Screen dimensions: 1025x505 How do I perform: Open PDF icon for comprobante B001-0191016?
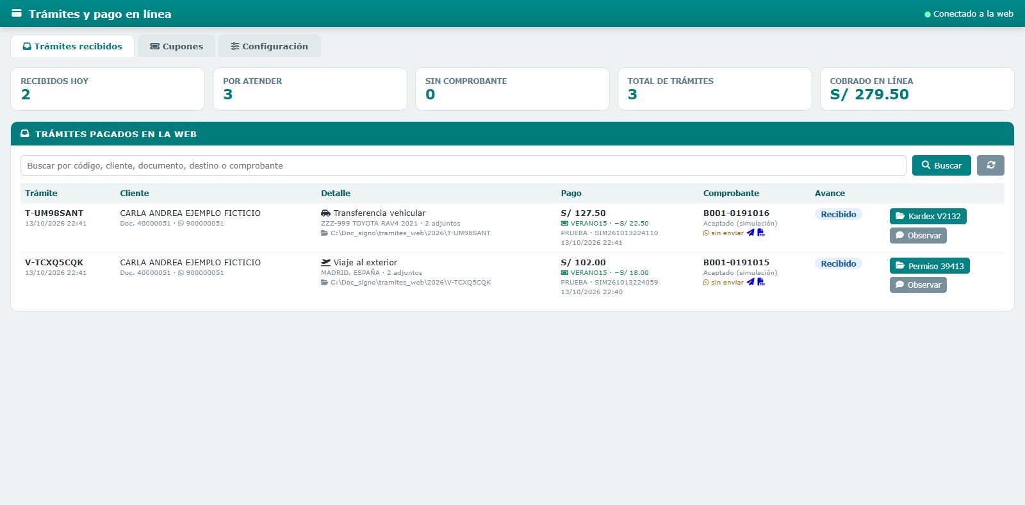point(761,233)
